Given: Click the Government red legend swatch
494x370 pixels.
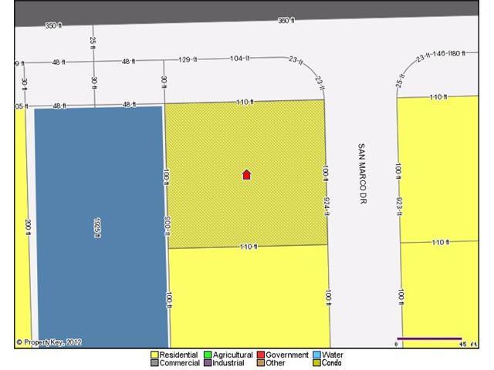Looking at the screenshot, I should point(261,355).
